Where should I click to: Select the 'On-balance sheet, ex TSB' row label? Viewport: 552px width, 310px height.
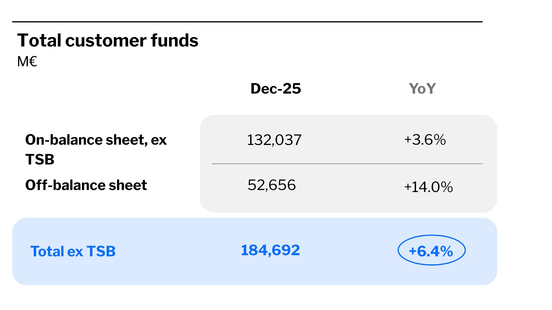[96, 140]
